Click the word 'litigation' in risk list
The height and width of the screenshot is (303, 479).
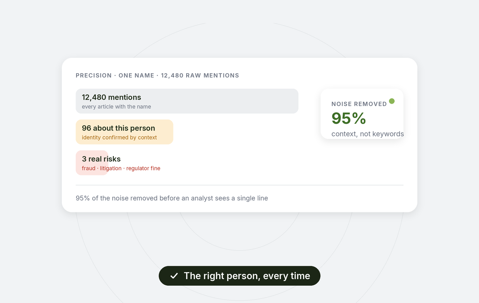111,168
